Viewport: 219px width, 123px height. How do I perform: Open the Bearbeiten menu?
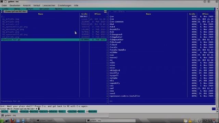point(15,5)
